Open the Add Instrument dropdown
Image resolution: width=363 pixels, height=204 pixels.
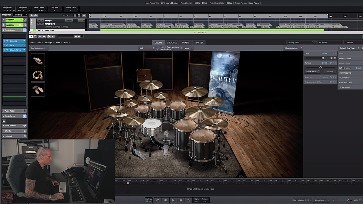[39, 48]
